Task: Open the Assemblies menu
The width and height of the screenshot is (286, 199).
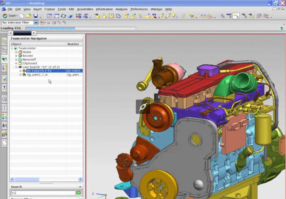Action: coord(85,9)
